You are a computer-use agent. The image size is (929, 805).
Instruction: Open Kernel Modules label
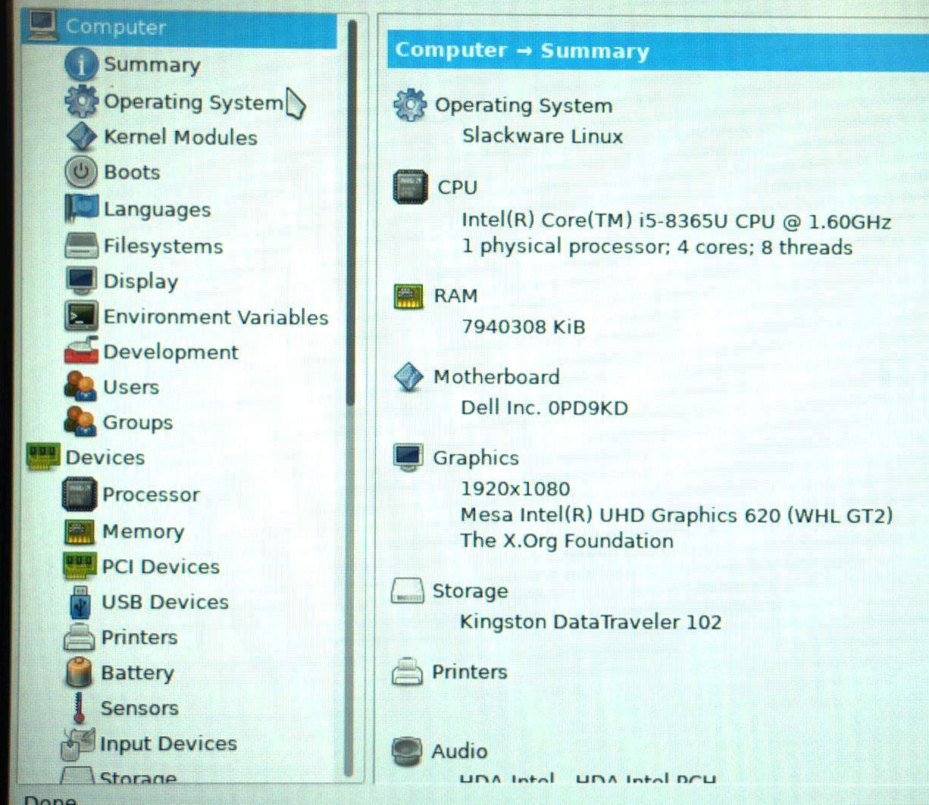coord(180,137)
